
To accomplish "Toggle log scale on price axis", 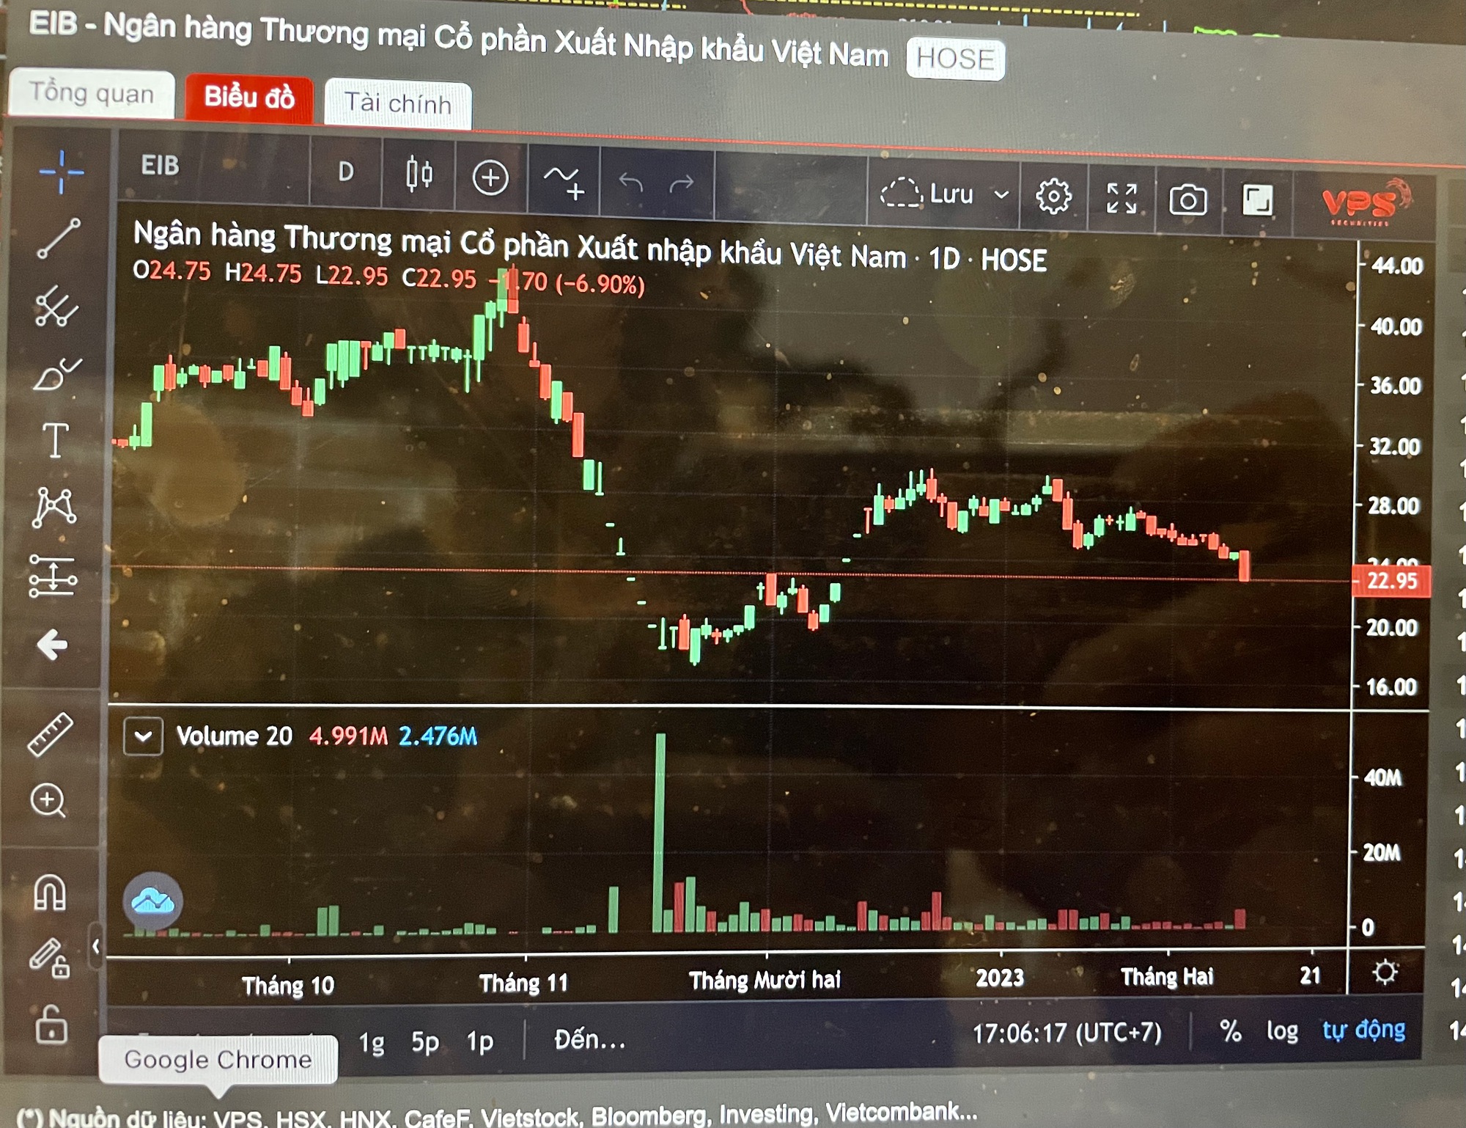I will (1282, 1031).
